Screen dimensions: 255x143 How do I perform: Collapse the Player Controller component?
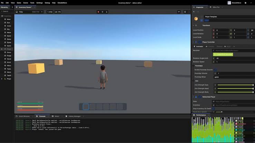[x=193, y=42]
